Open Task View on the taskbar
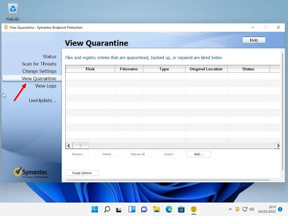This screenshot has width=288, height=216. coord(119,210)
